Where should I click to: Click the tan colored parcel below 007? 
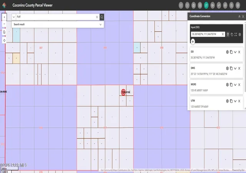(16, 58)
